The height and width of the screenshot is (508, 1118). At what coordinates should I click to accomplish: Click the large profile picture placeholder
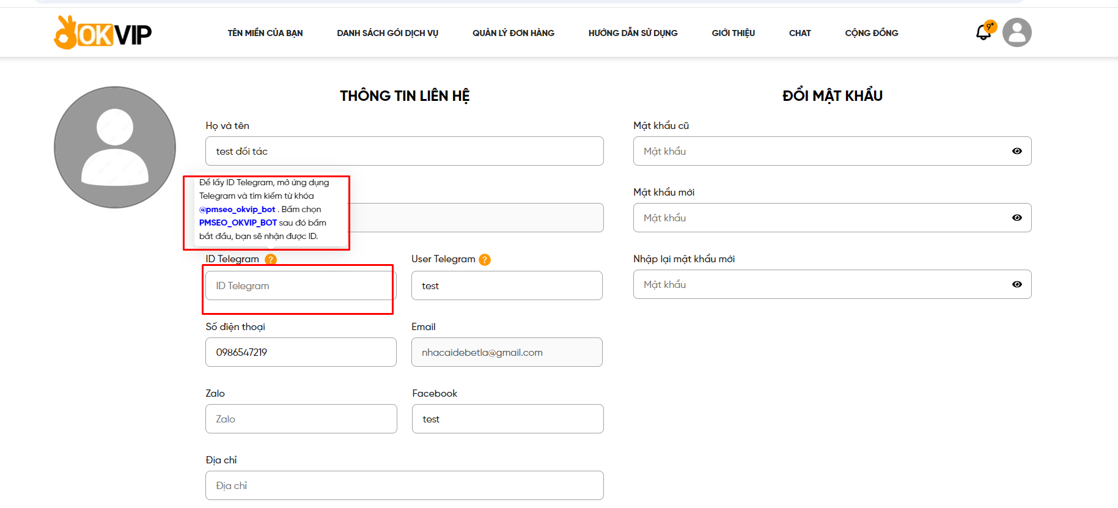[x=115, y=147]
